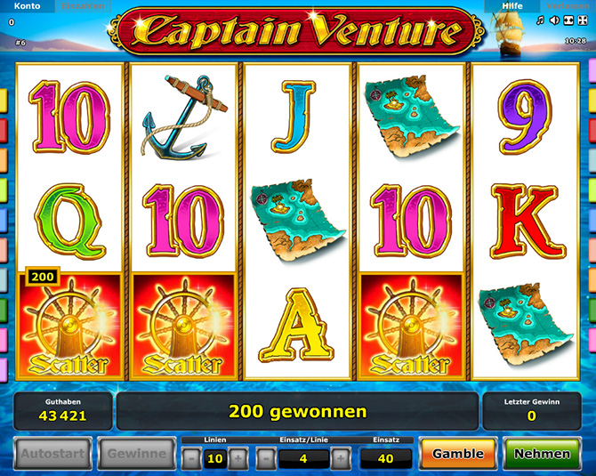The height and width of the screenshot is (476, 596).
Task: Click the green Nehmen button
Action: [x=542, y=454]
